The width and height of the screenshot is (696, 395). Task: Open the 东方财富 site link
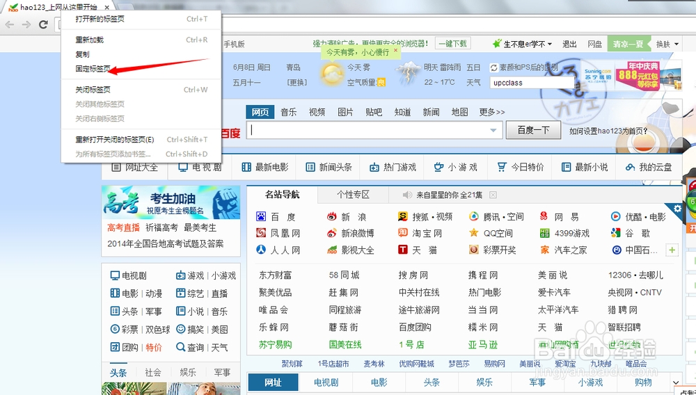pyautogui.click(x=275, y=275)
